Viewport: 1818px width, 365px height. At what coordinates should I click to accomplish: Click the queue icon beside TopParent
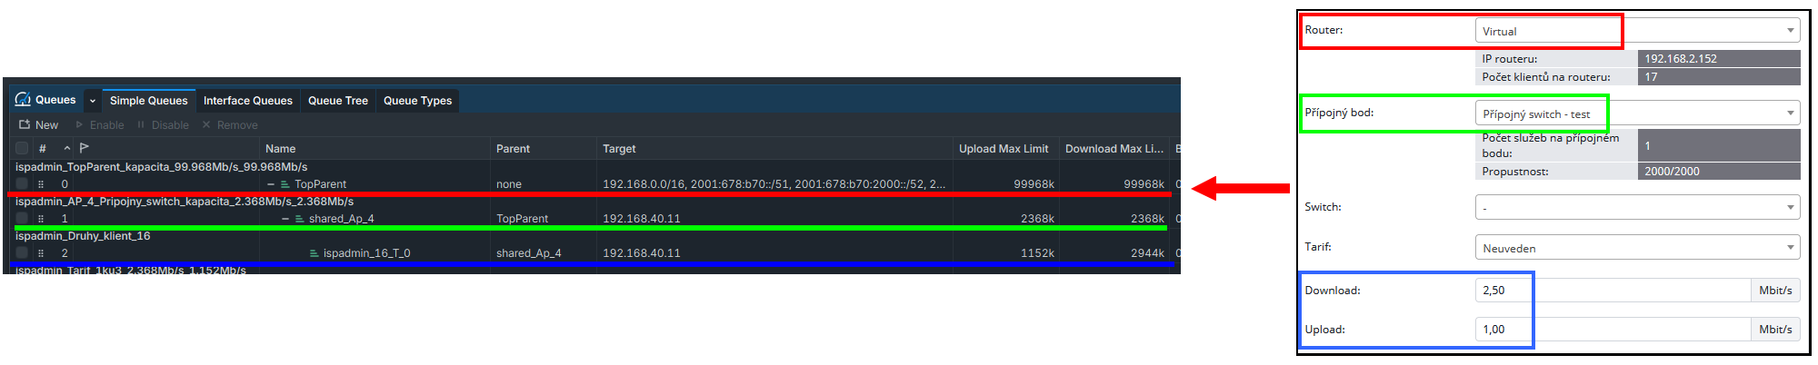(x=285, y=184)
